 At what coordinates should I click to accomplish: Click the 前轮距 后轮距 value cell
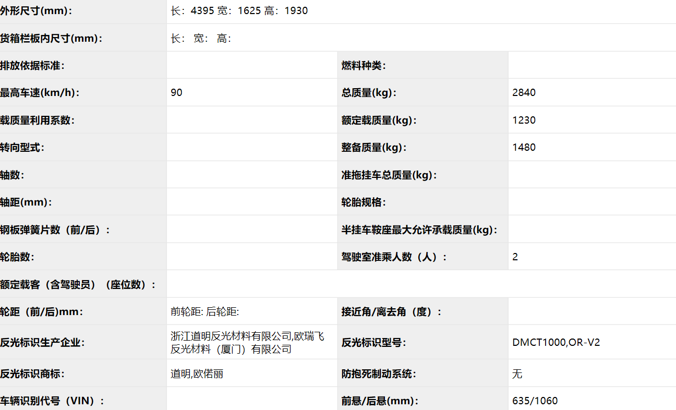point(205,312)
